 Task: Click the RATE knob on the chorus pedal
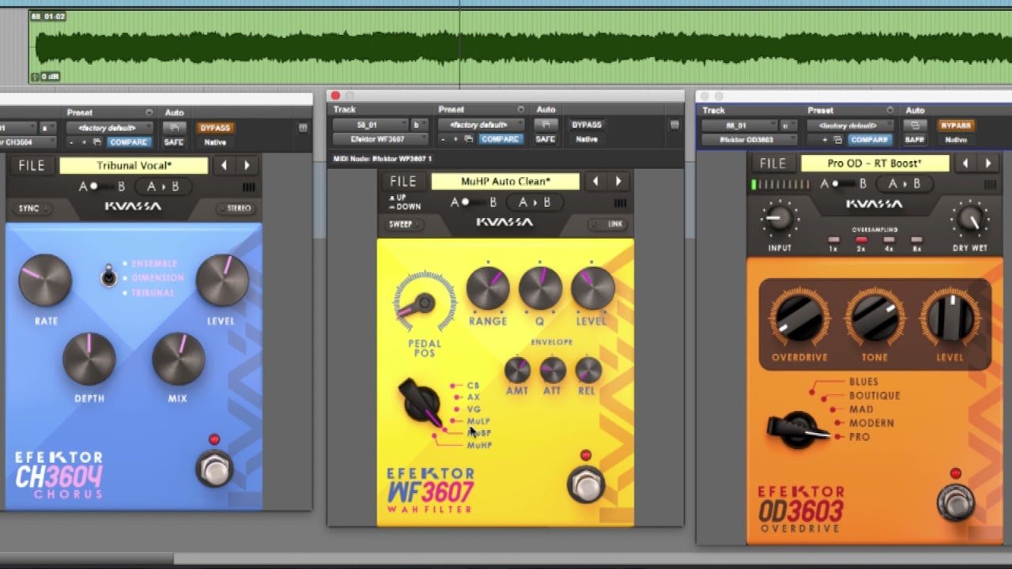click(x=45, y=281)
